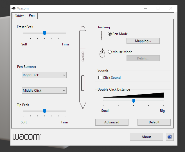Click the Wacom logo at bottom left
The image size is (185, 152).
[27, 137]
